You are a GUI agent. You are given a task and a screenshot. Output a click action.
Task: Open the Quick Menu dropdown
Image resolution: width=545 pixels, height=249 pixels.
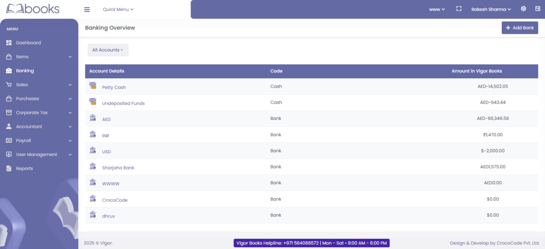point(118,9)
